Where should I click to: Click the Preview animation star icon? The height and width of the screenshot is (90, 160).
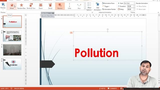tap(3, 4)
